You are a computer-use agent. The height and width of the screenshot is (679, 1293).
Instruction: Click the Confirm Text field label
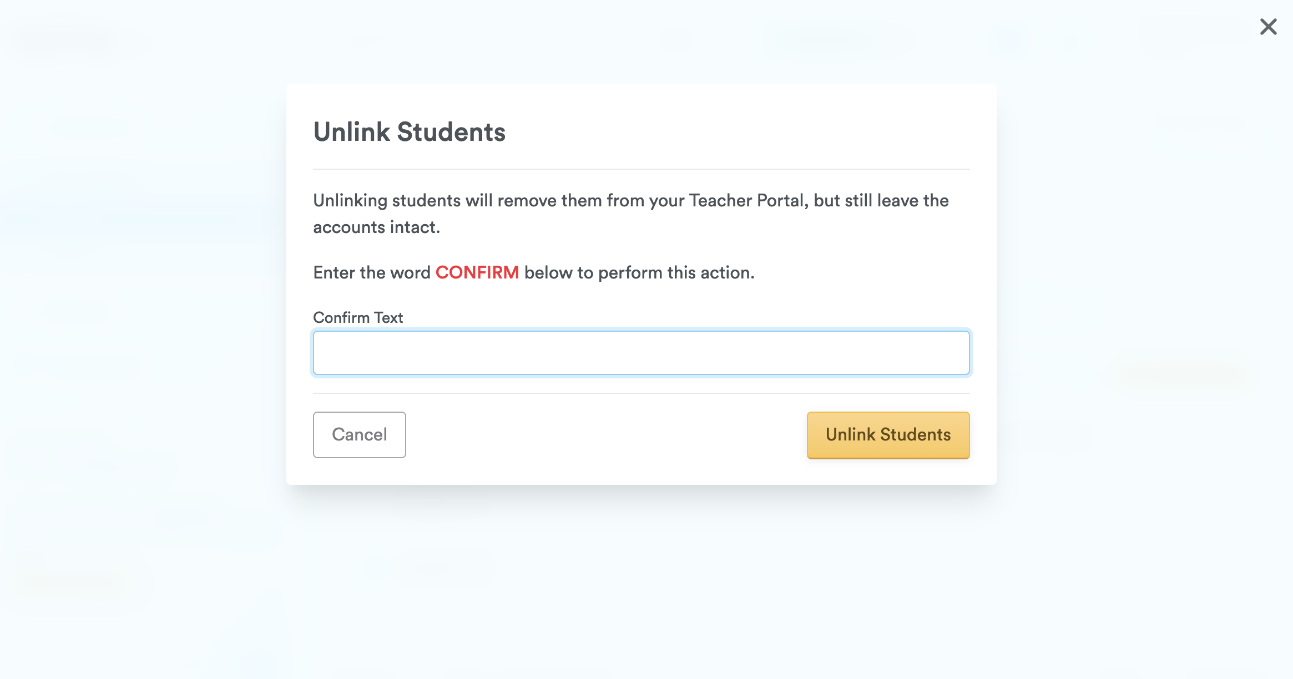pos(358,317)
